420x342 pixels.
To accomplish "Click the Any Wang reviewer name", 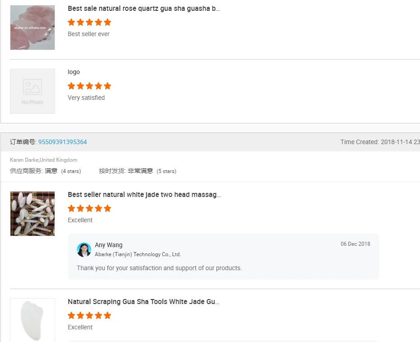I will coord(108,245).
